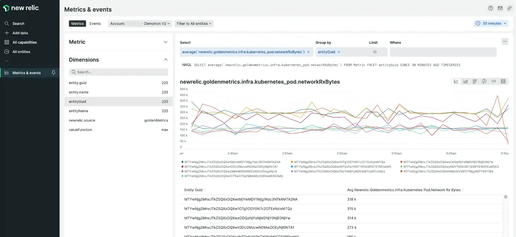The width and height of the screenshot is (516, 237).
Task: Click the New Relic logo
Action: point(21,8)
